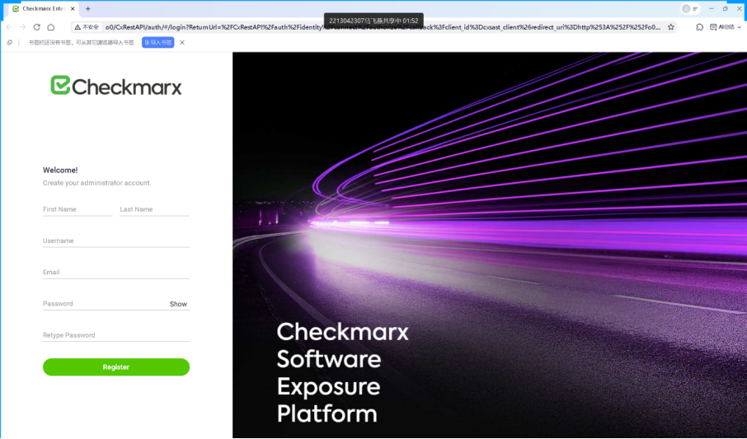This screenshot has height=439, width=747.
Task: Click the green Register button
Action: pyautogui.click(x=116, y=367)
